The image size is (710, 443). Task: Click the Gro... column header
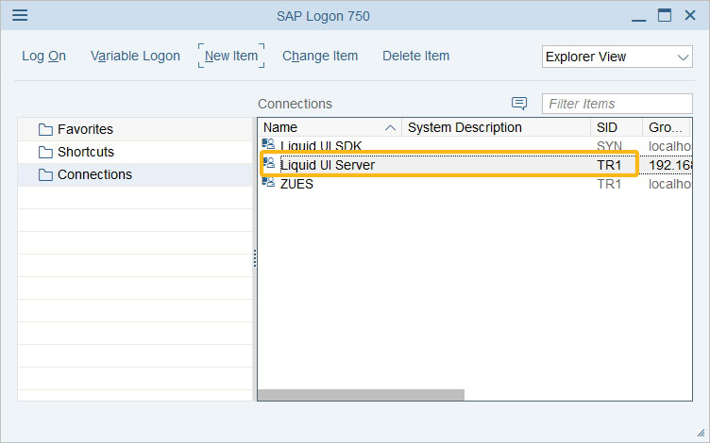[x=667, y=127]
